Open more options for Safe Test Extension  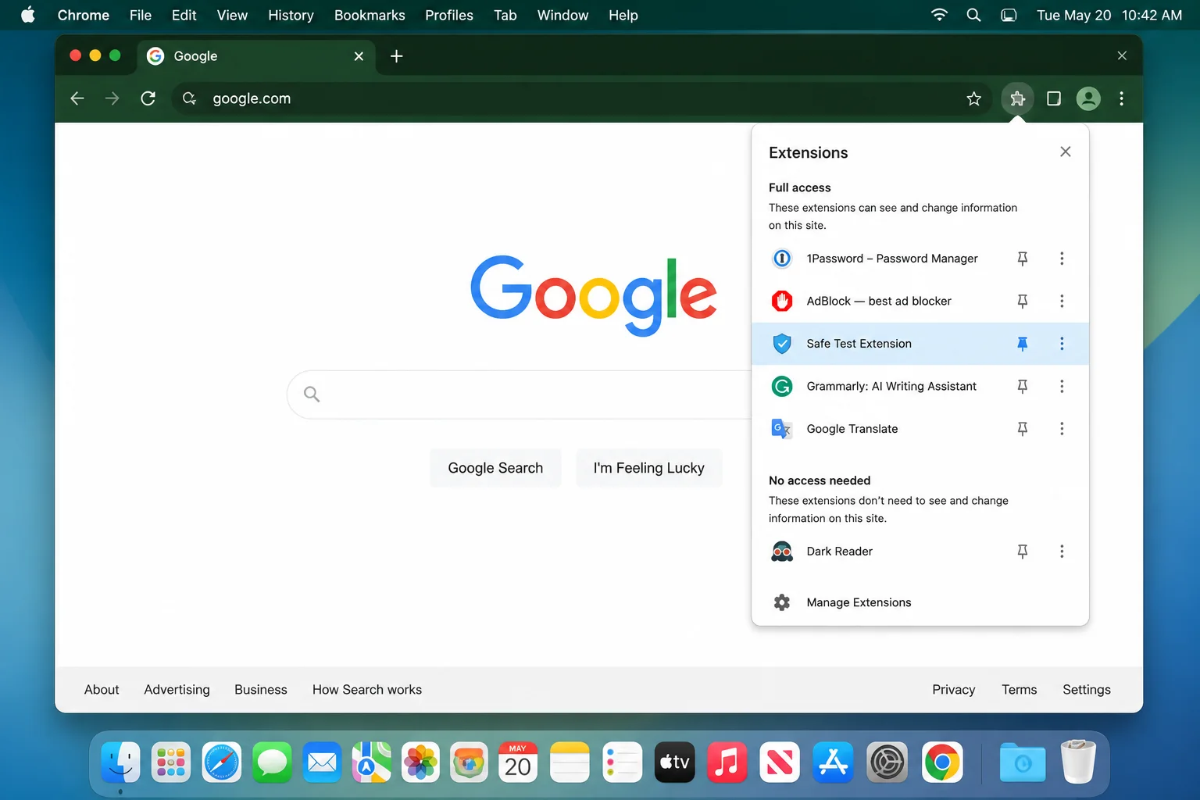pos(1062,344)
